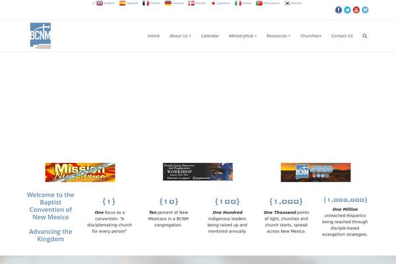Click the Danish language text link
The width and height of the screenshot is (396, 264).
(201, 3)
